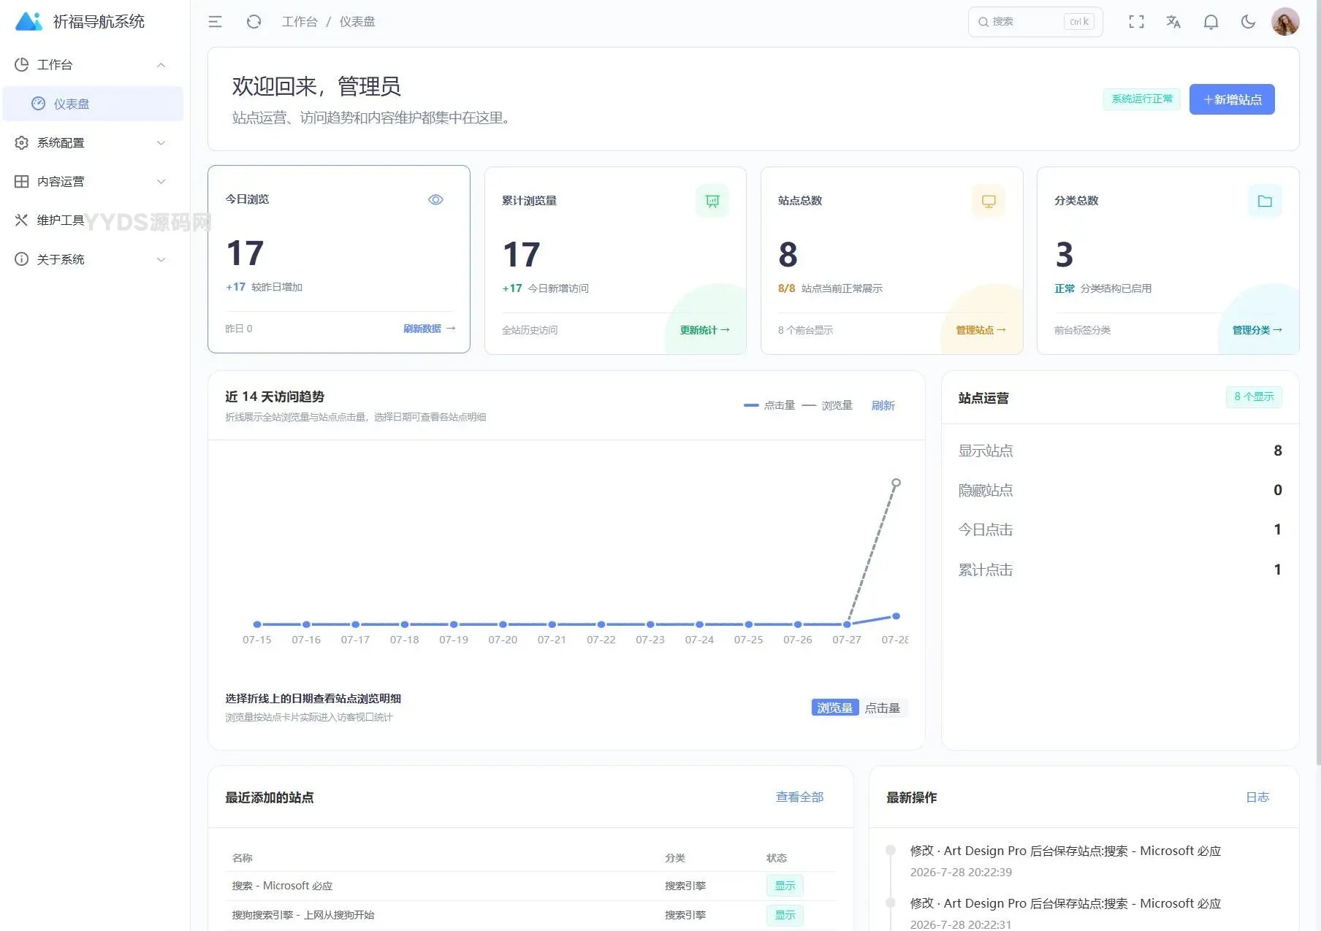Click the 仪表盘 gauge icon in the sidebar
The image size is (1321, 931).
(39, 104)
